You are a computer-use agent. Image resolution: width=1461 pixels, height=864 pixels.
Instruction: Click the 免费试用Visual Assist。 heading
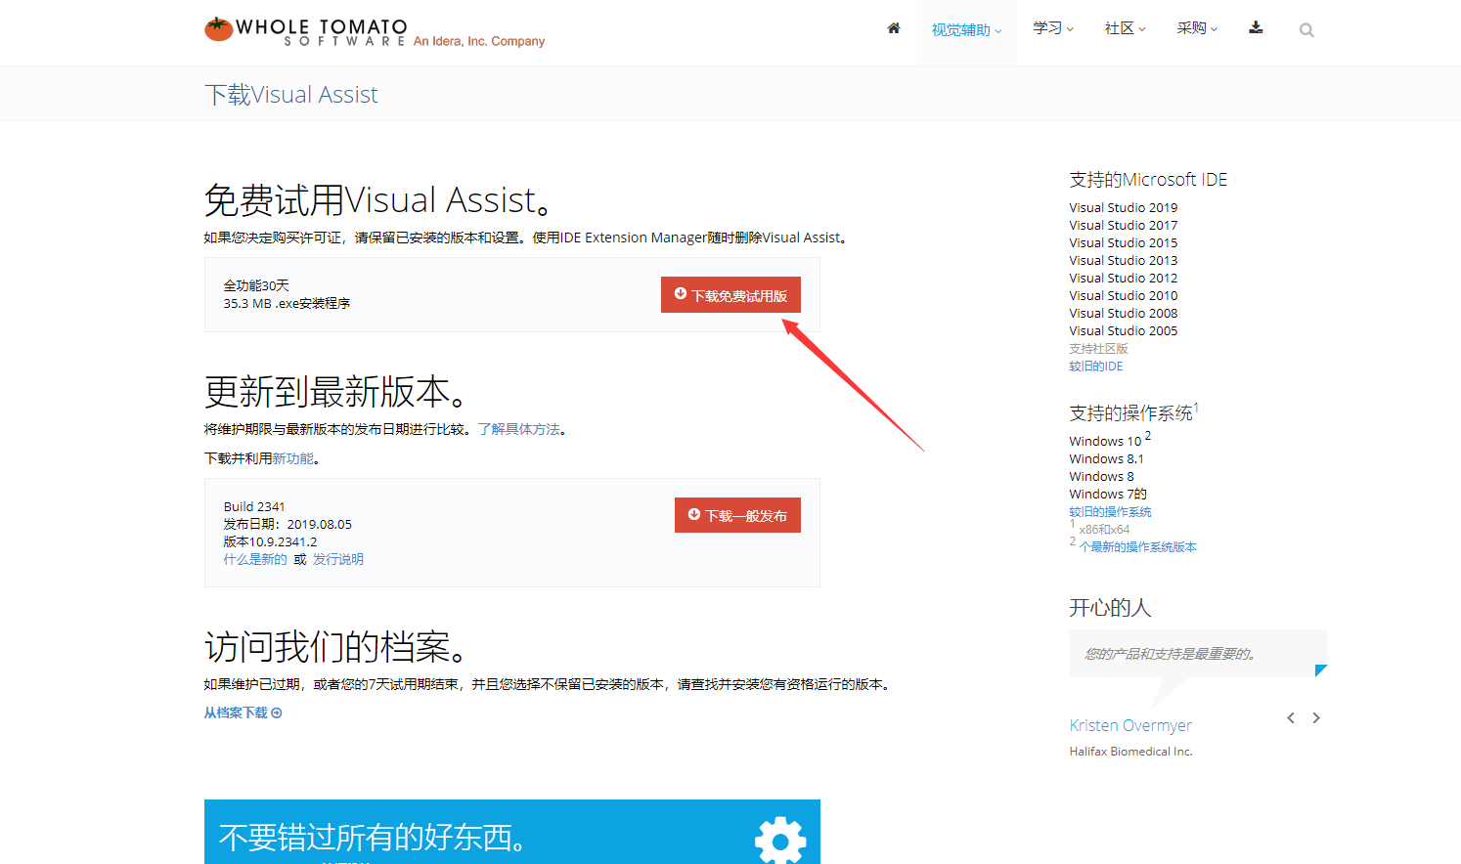pyautogui.click(x=380, y=199)
